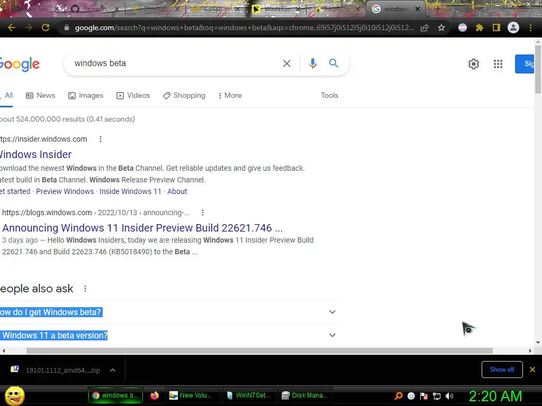Launch Firefox from the taskbar
The image size is (542, 406).
155,395
